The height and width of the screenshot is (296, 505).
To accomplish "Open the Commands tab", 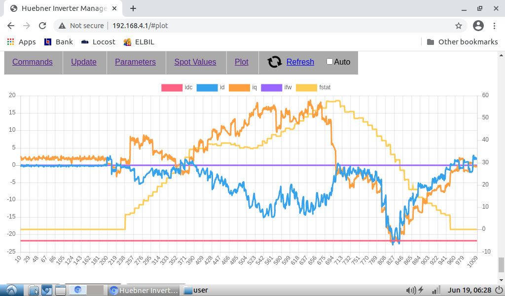I will click(x=33, y=62).
